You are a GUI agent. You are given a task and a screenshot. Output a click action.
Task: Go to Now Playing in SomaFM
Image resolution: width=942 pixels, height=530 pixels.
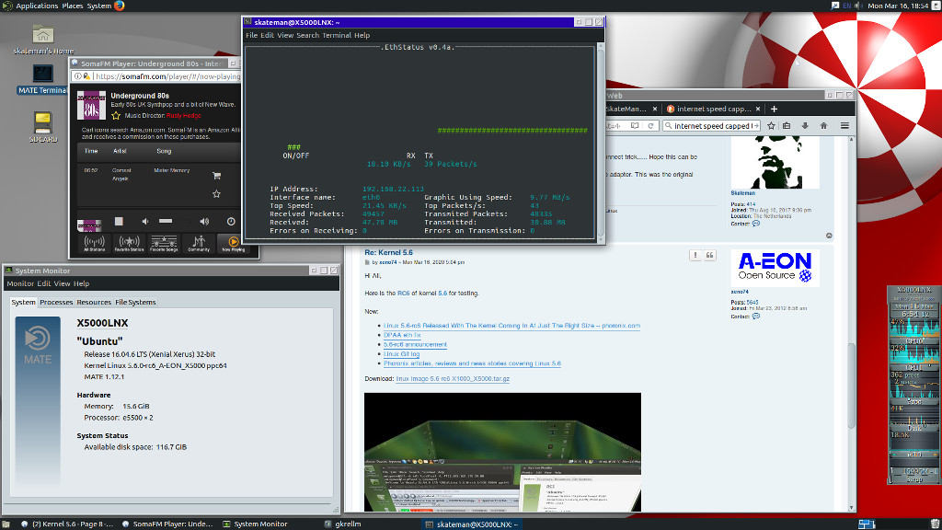(233, 243)
